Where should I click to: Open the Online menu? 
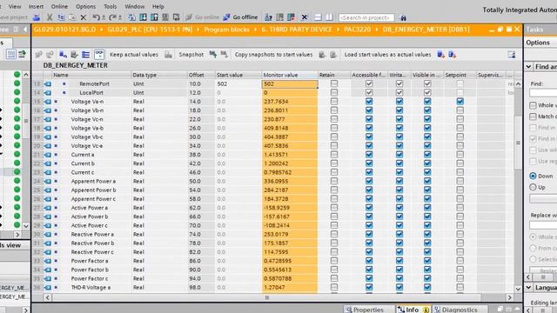click(59, 6)
